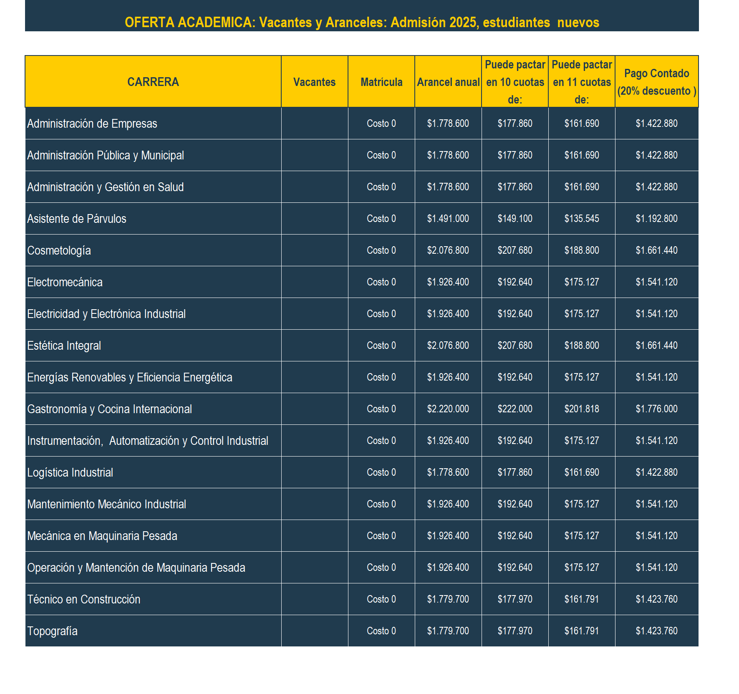Click Asistente de Párvulos $149.100 installment
This screenshot has height=694, width=739.
[515, 219]
